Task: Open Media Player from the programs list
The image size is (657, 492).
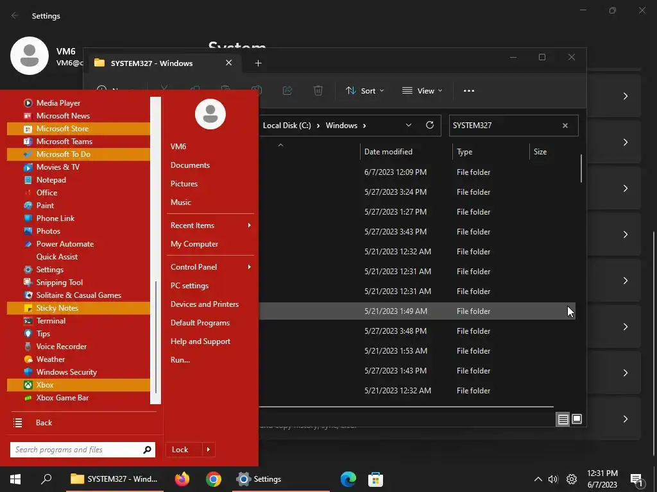Action: click(x=78, y=103)
